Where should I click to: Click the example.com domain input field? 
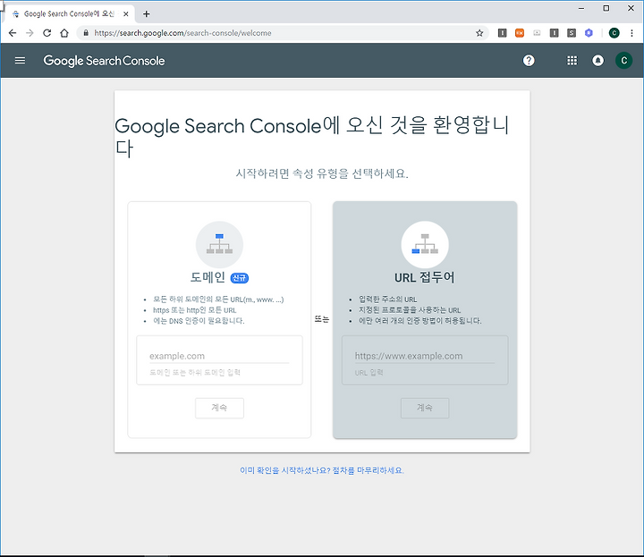tap(219, 356)
